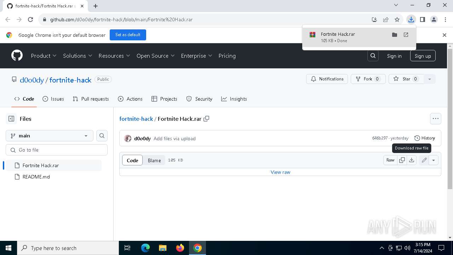The width and height of the screenshot is (453, 255).
Task: Open Chrome tab search chevron
Action: (396, 5)
